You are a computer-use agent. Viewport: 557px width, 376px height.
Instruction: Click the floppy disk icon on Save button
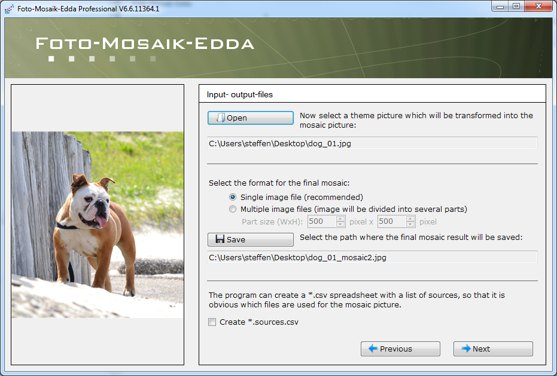(220, 239)
